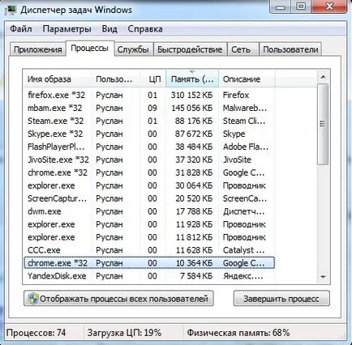Switch to the Службы tab
The image size is (352, 345).
(133, 49)
